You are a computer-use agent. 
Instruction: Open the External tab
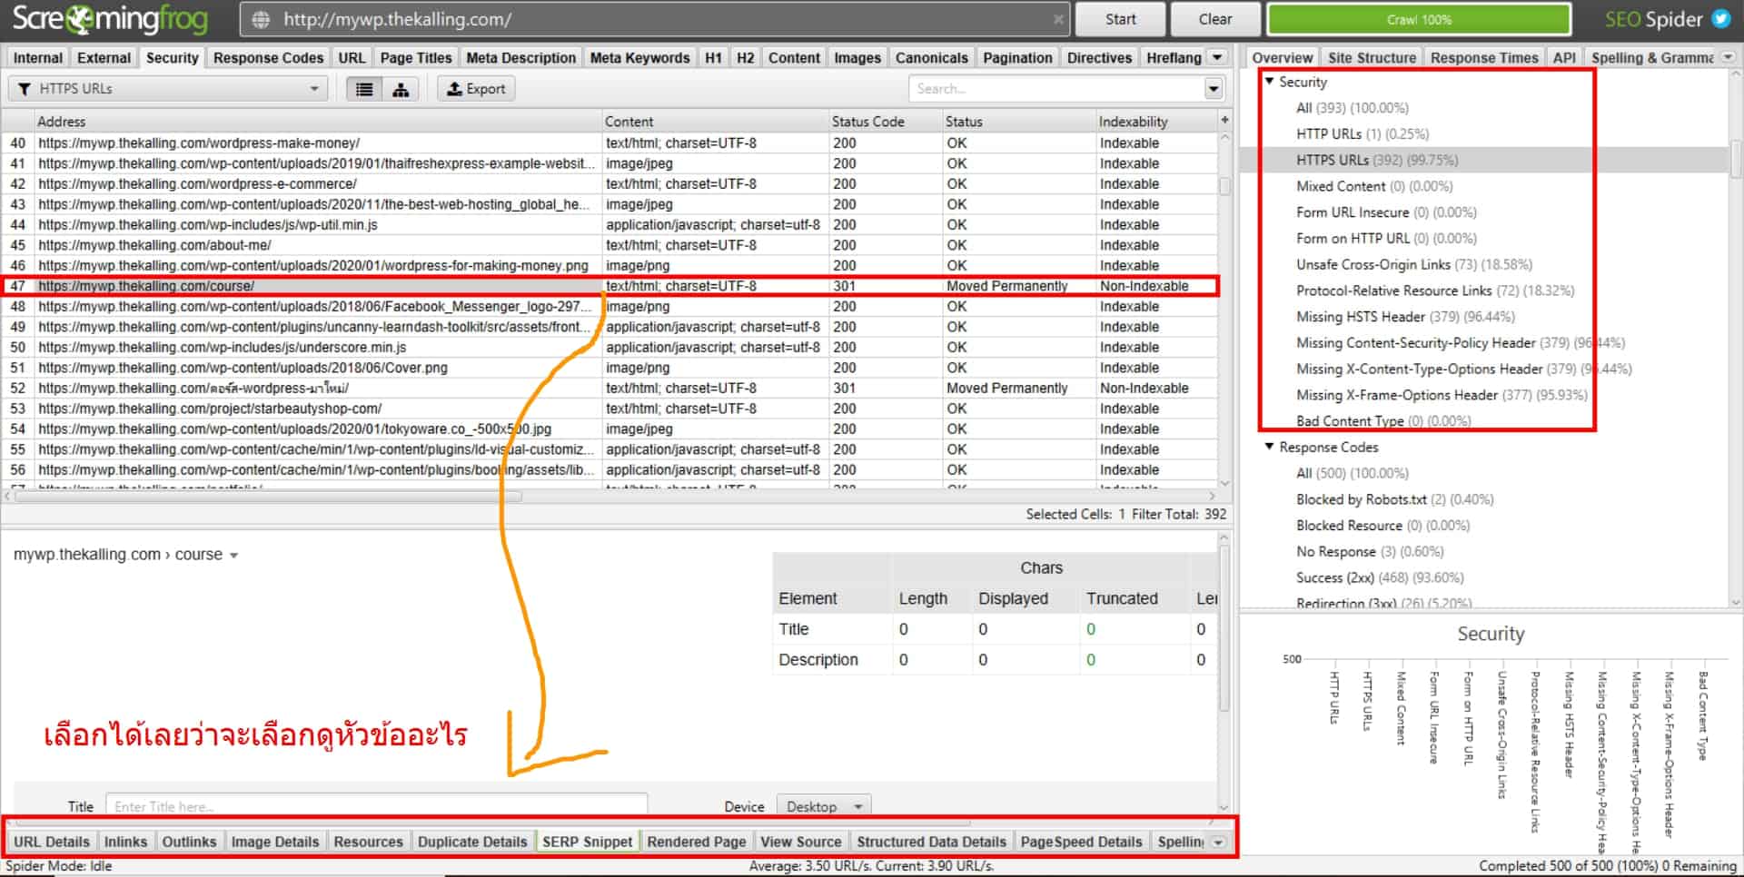coord(104,57)
